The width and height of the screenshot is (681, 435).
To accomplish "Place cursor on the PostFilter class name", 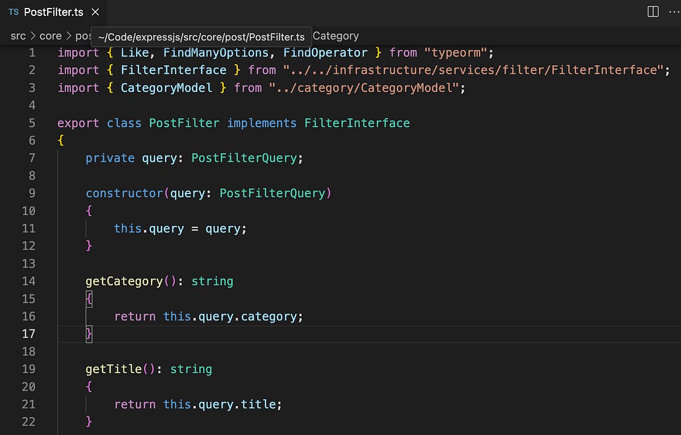I will [x=184, y=123].
